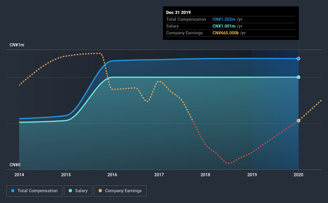The height and width of the screenshot is (203, 328).
Task: Click the orange Company Earnings legend dot
Action: pos(100,191)
